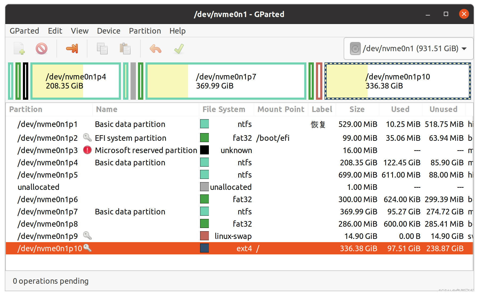Click the black unknown swatch for nvme0n1p3
This screenshot has height=296, width=479.
(x=204, y=150)
